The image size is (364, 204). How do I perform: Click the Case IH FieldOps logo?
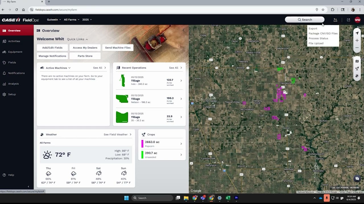[20, 20]
